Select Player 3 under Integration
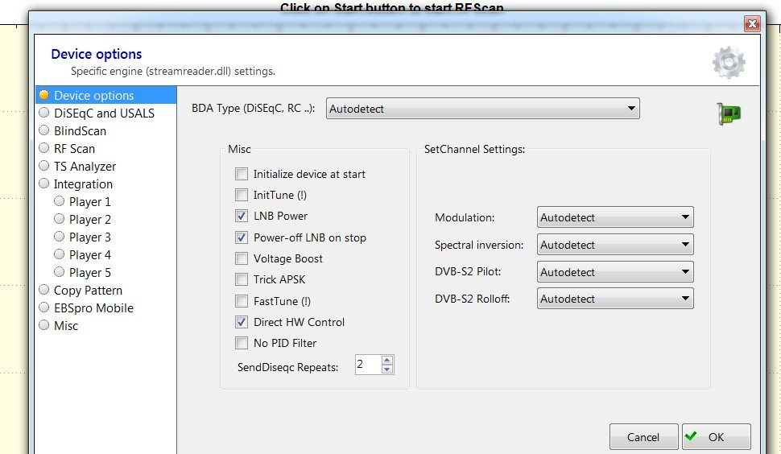The image size is (781, 454). coord(89,237)
